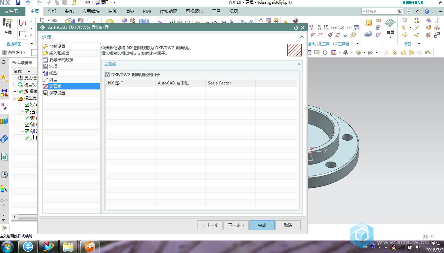Click the 完成 finish button
The width and height of the screenshot is (444, 253).
click(262, 225)
